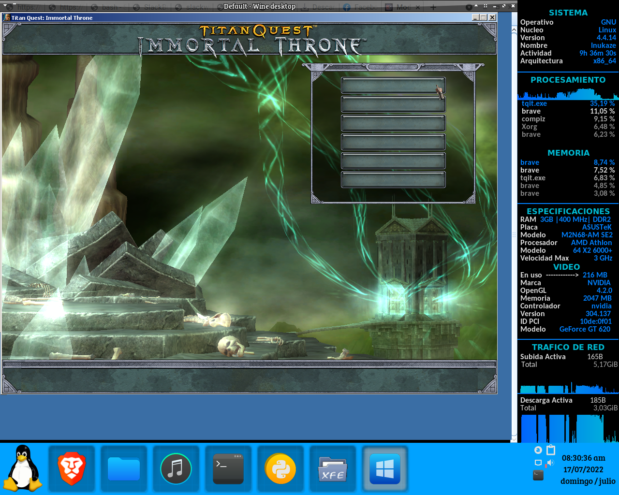619x495 pixels.
Task: Switch to the 'slackw' browser tab
Action: tap(192, 7)
